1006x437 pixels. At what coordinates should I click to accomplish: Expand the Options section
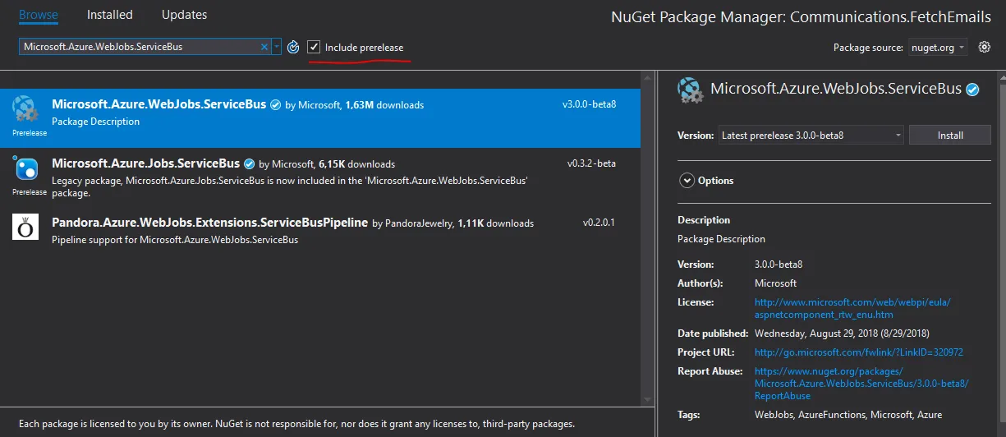click(x=687, y=181)
